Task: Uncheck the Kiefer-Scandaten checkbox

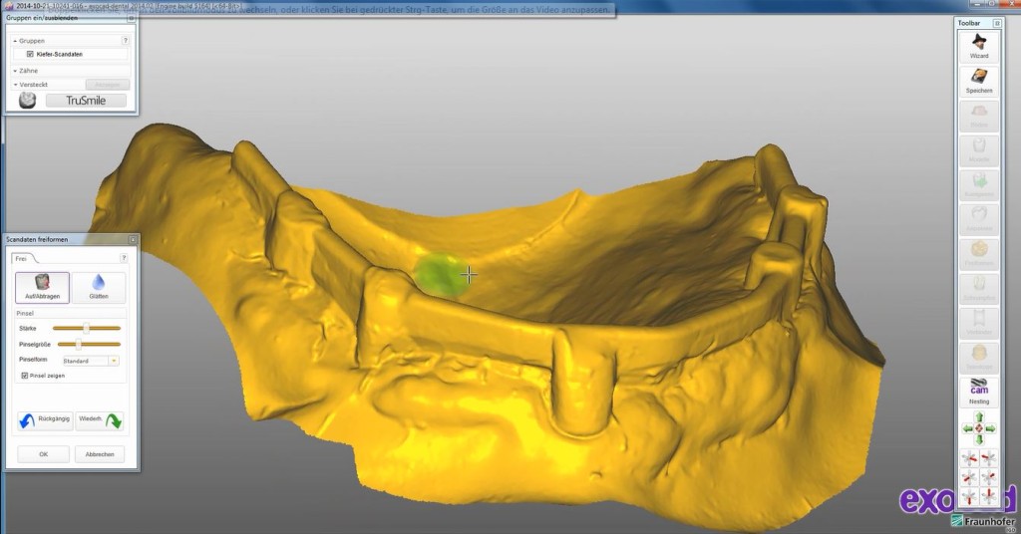Action: click(31, 54)
